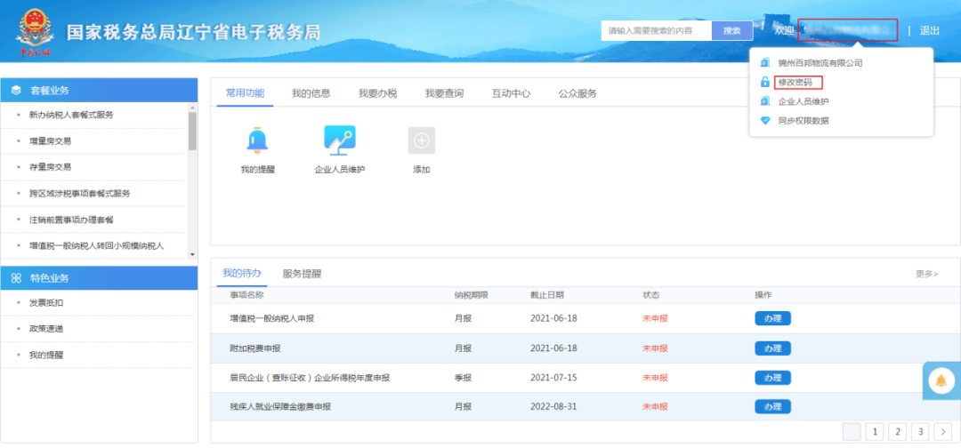Click the orange floating bell notification icon
The width and height of the screenshot is (961, 448).
tap(940, 380)
